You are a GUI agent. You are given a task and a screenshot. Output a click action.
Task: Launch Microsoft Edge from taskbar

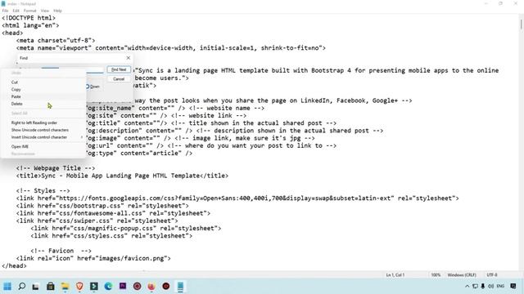pos(108,286)
